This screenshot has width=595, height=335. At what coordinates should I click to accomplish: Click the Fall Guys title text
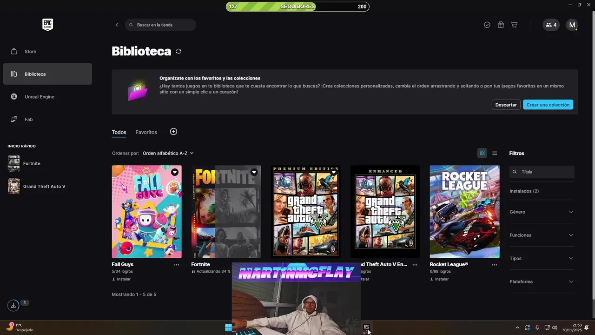tap(122, 264)
